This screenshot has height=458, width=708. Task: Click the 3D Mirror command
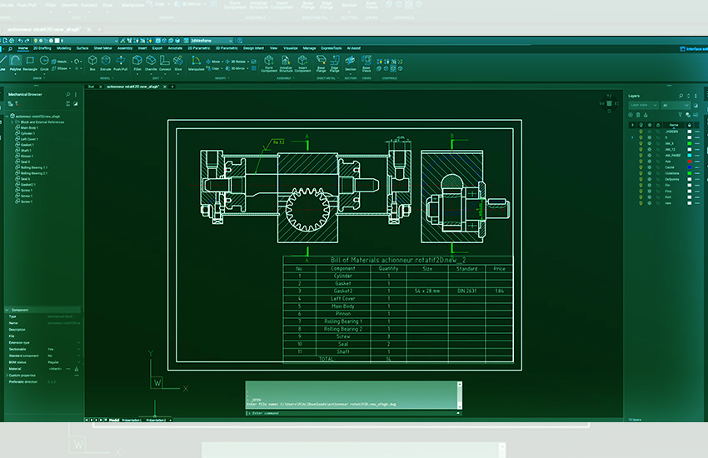235,68
